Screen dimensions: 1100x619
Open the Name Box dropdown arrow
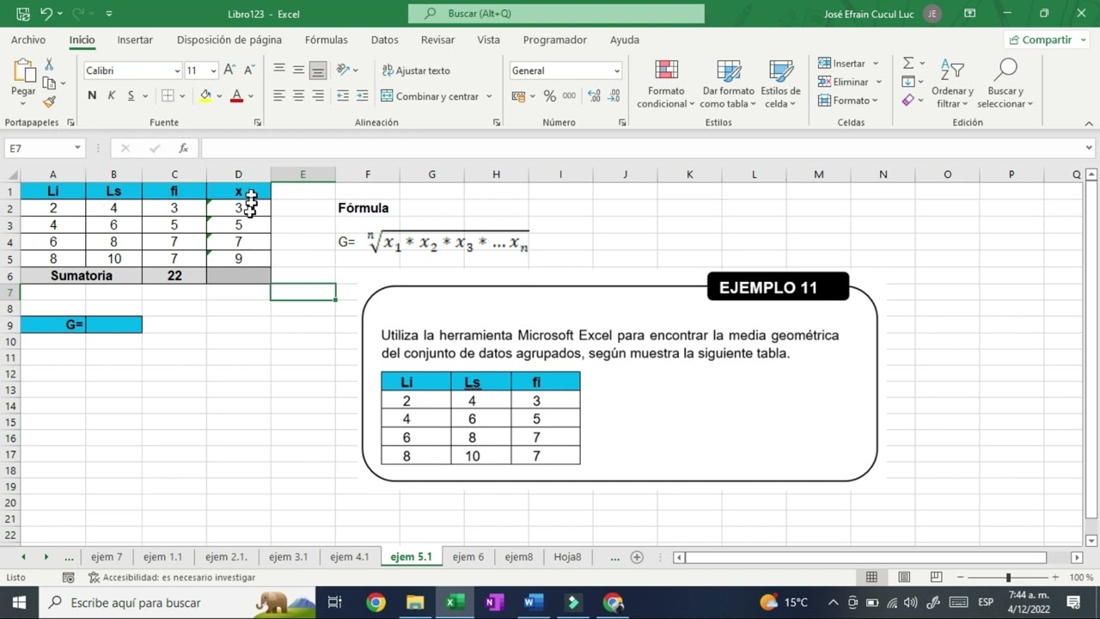tap(76, 148)
